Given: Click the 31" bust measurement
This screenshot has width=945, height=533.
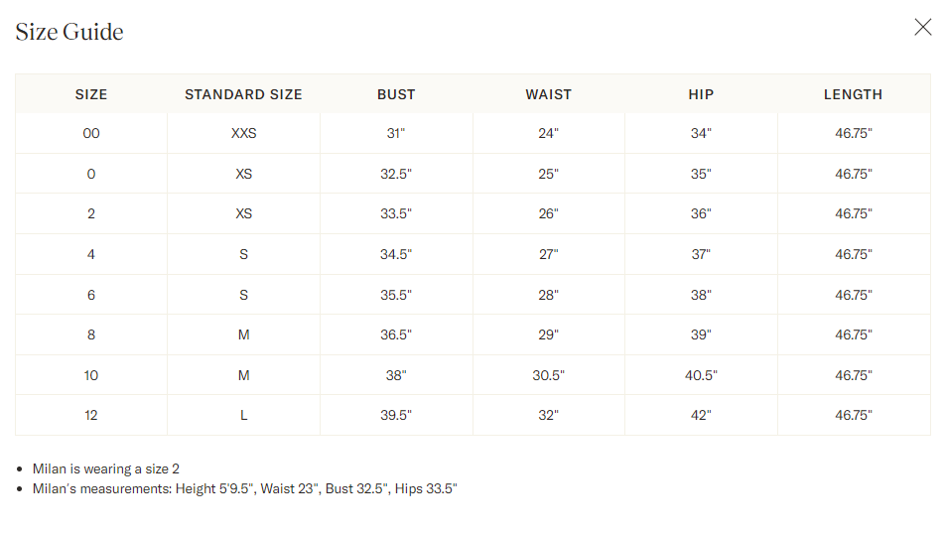Looking at the screenshot, I should (x=396, y=133).
